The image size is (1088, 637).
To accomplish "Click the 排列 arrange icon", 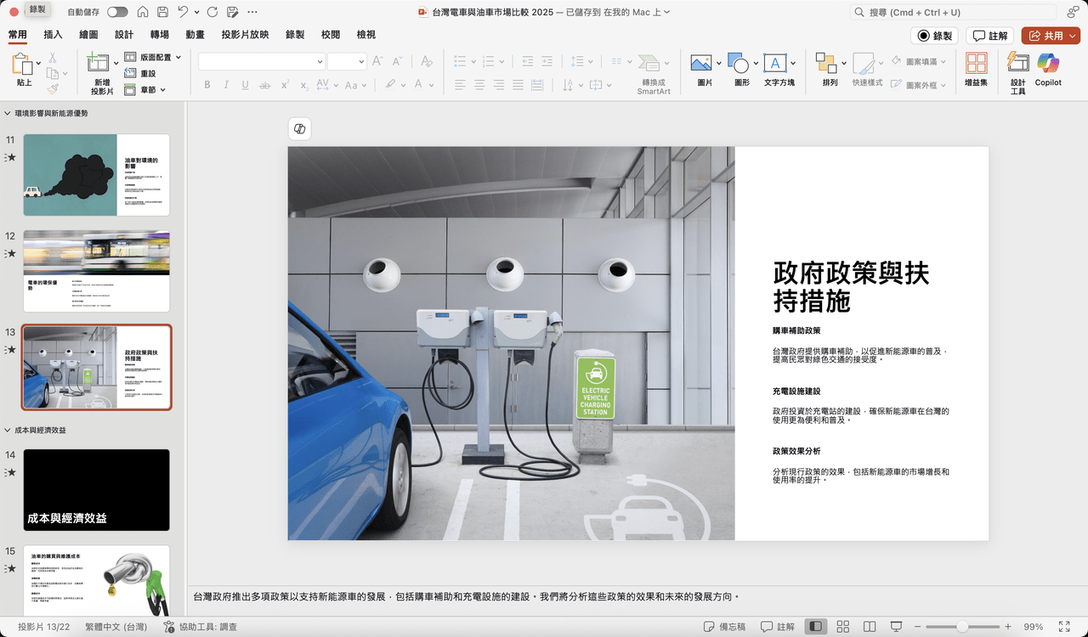I will pos(826,64).
